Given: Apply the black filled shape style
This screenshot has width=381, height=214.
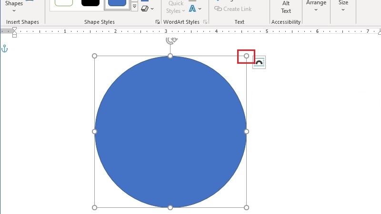Looking at the screenshot, I should pos(90,3).
